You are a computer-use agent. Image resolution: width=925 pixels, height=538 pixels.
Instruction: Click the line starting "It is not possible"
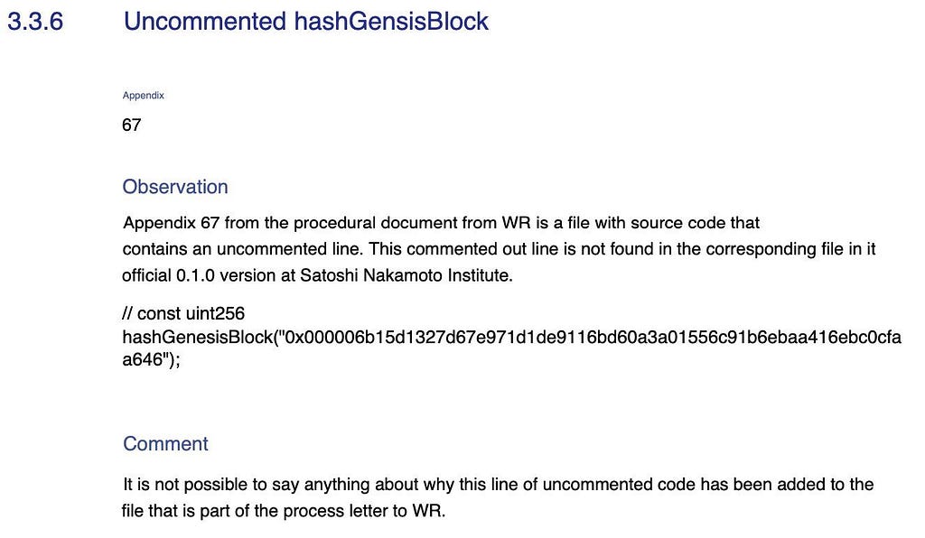498,485
